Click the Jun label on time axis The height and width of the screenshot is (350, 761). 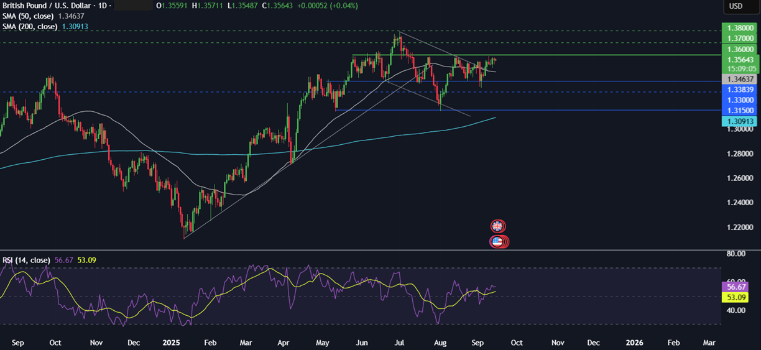coord(361,343)
